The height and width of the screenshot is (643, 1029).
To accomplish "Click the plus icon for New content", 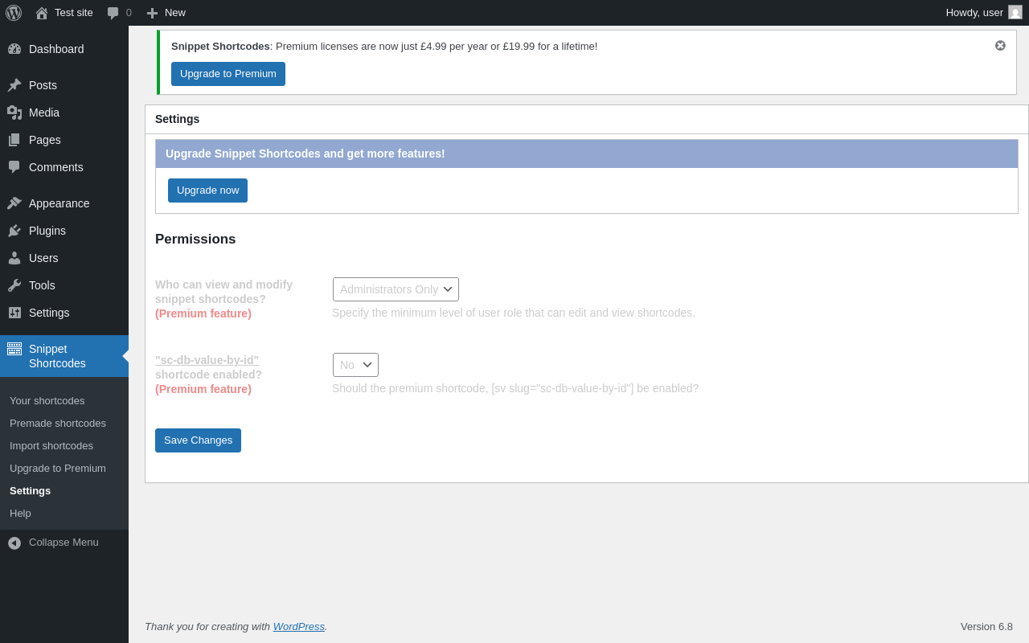I will tap(152, 13).
